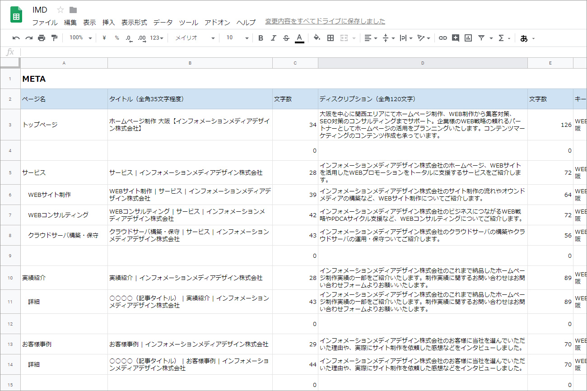Open the ツール menu
This screenshot has width=587, height=391.
click(188, 22)
